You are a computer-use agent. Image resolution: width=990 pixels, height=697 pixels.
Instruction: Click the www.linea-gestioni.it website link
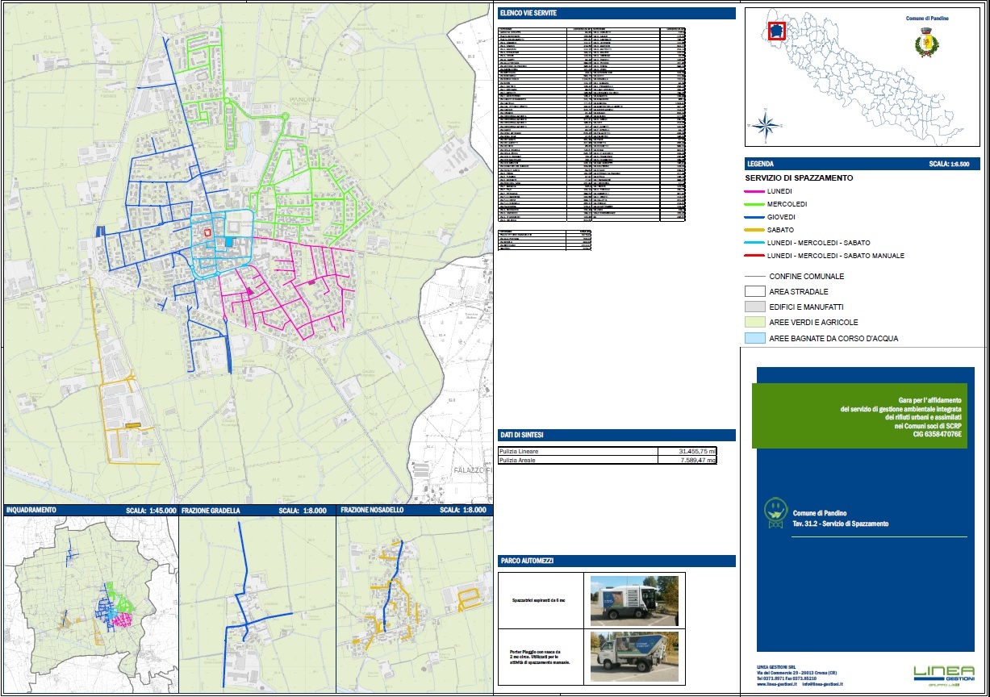click(776, 685)
